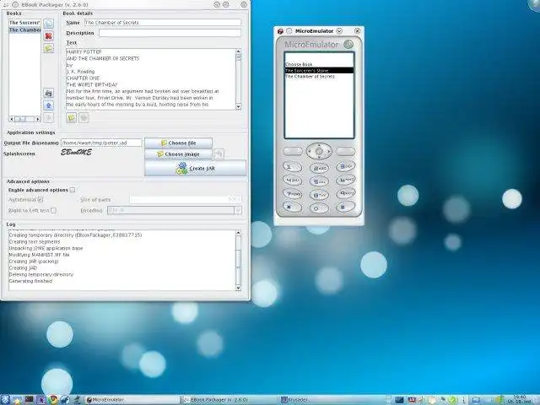
Task: Click the Output file basename field
Action: coord(101,143)
